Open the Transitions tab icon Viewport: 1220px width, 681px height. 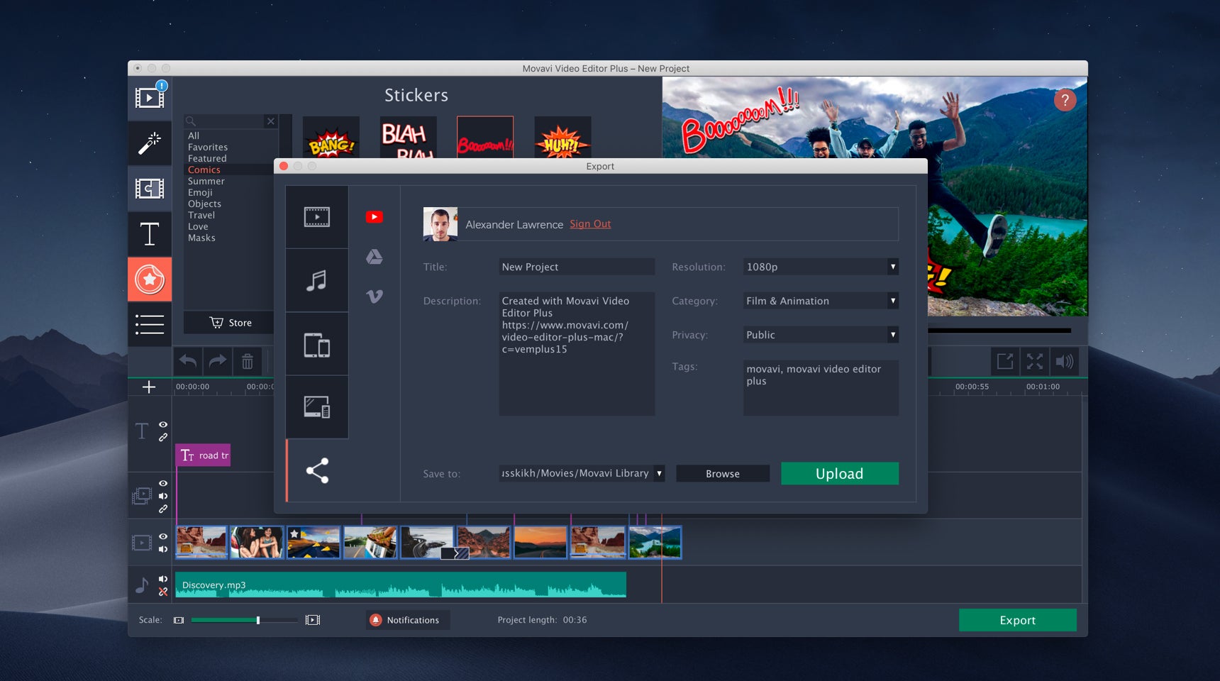(x=150, y=189)
